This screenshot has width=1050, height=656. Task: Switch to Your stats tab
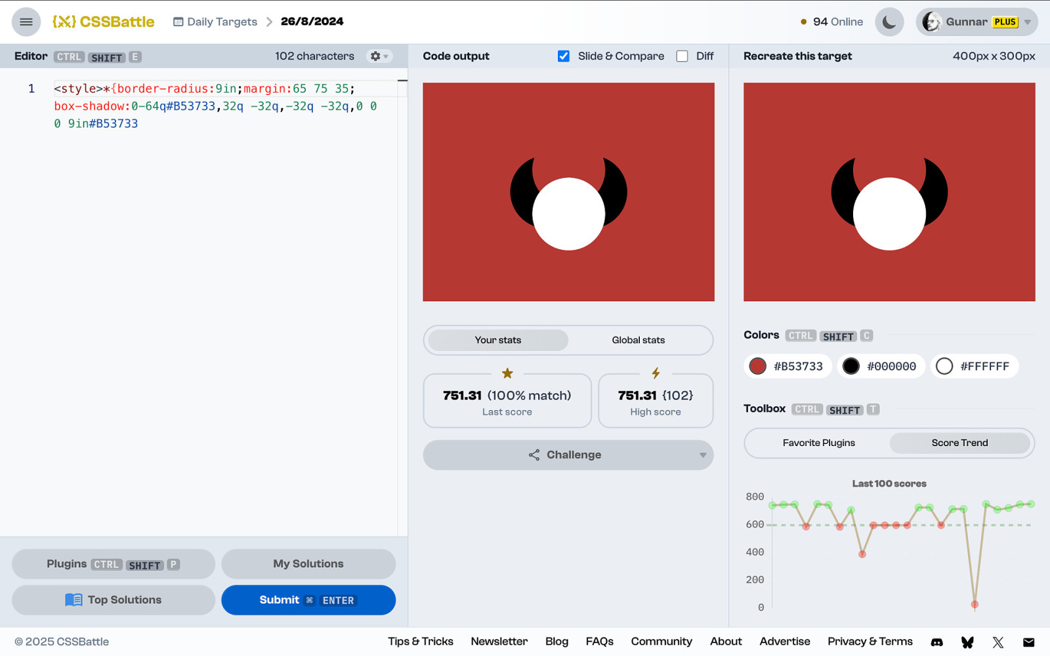[x=498, y=340]
